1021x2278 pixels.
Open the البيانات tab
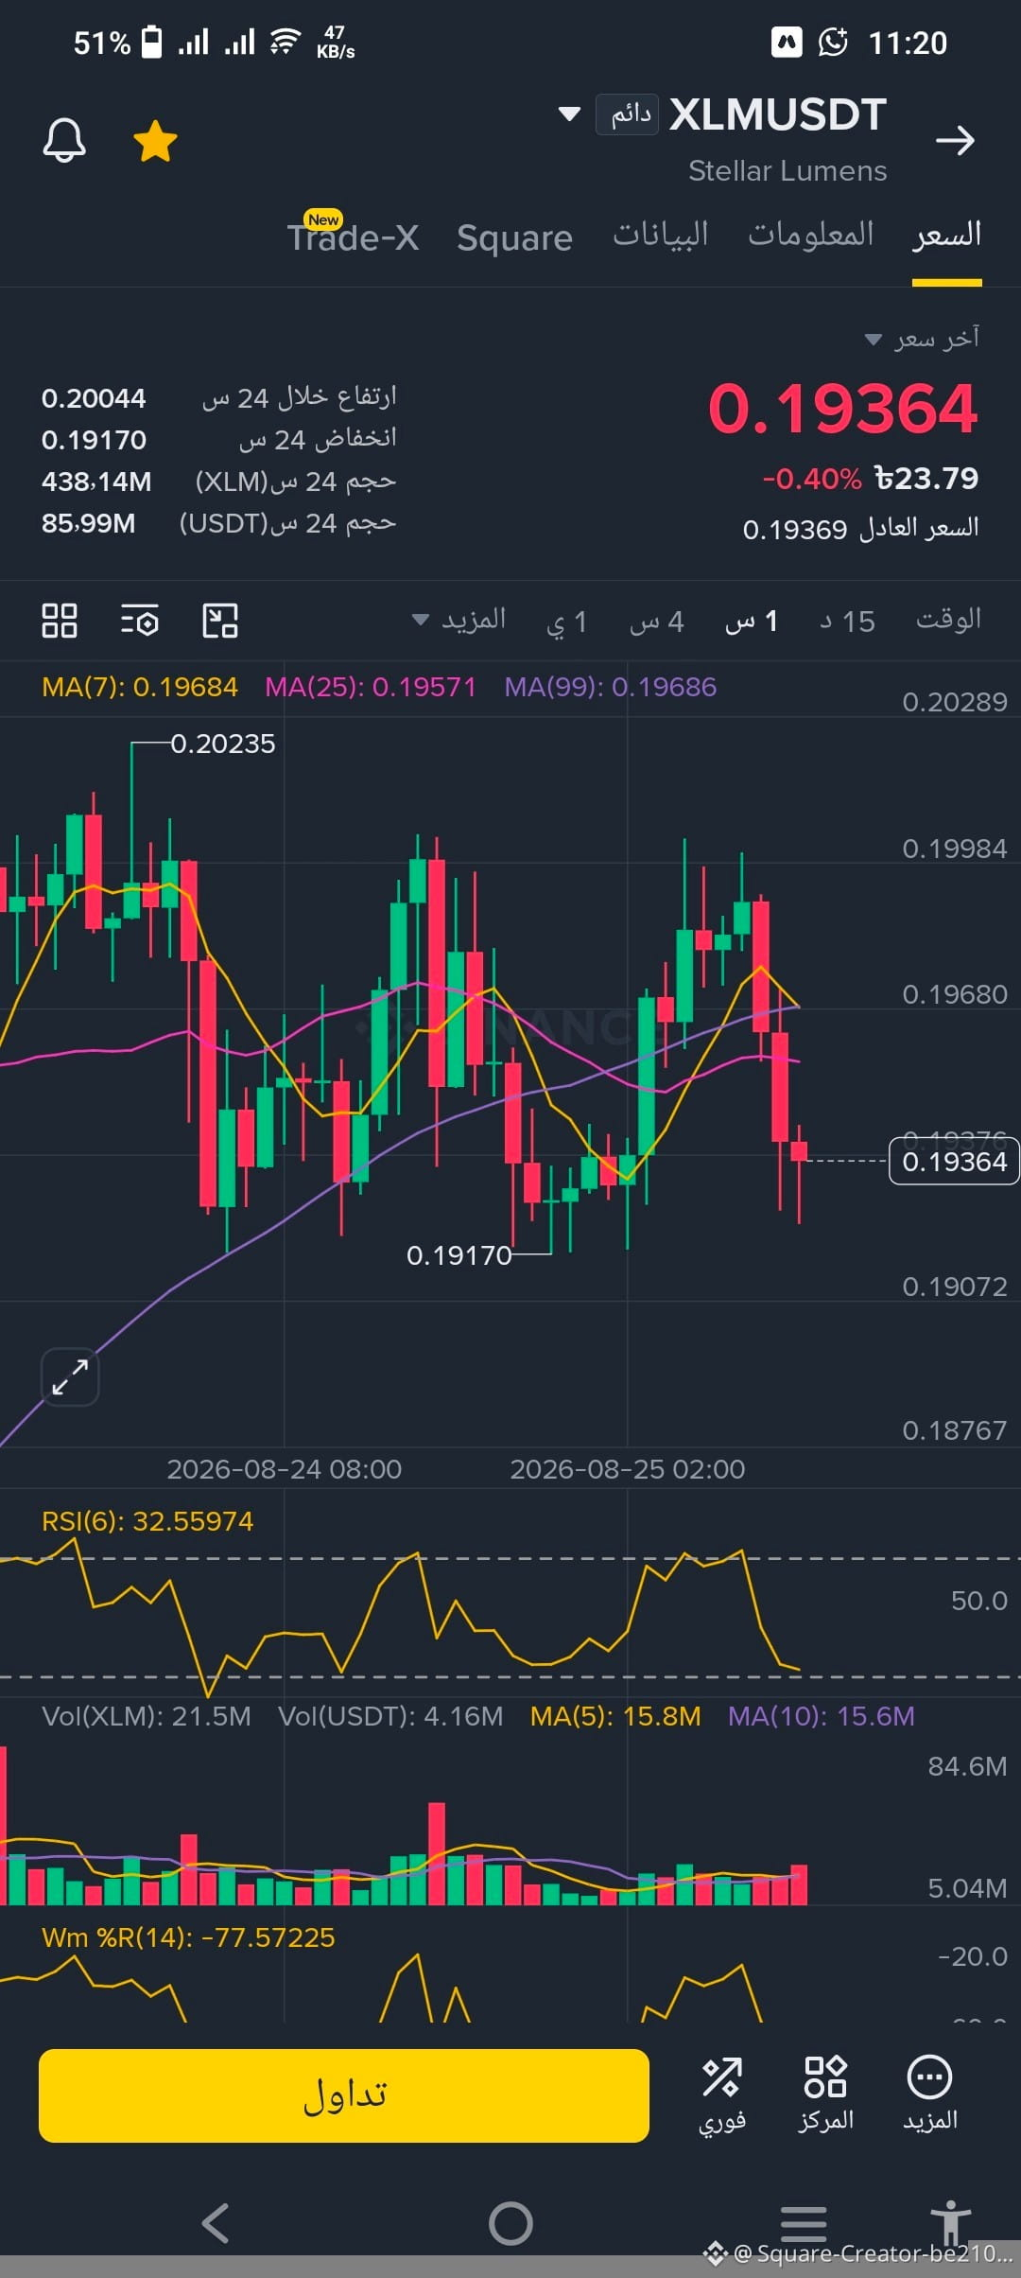[660, 235]
